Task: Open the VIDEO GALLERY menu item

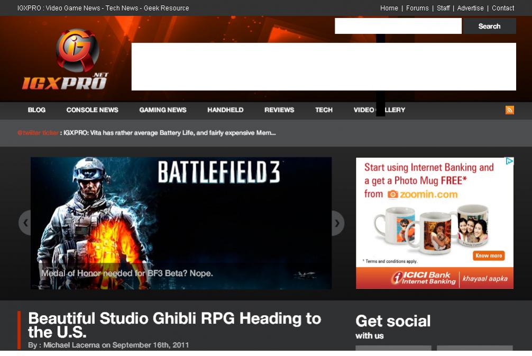Action: [x=379, y=110]
